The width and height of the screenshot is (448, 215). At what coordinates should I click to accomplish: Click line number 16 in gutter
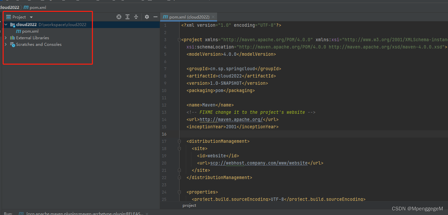[x=164, y=134]
